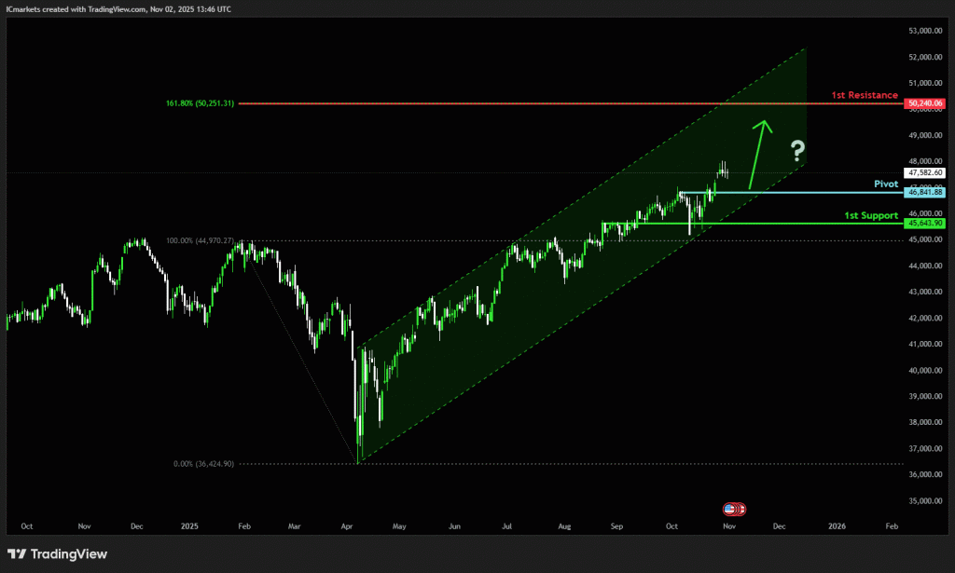
Task: Select the Pivot label text
Action: tap(885, 184)
